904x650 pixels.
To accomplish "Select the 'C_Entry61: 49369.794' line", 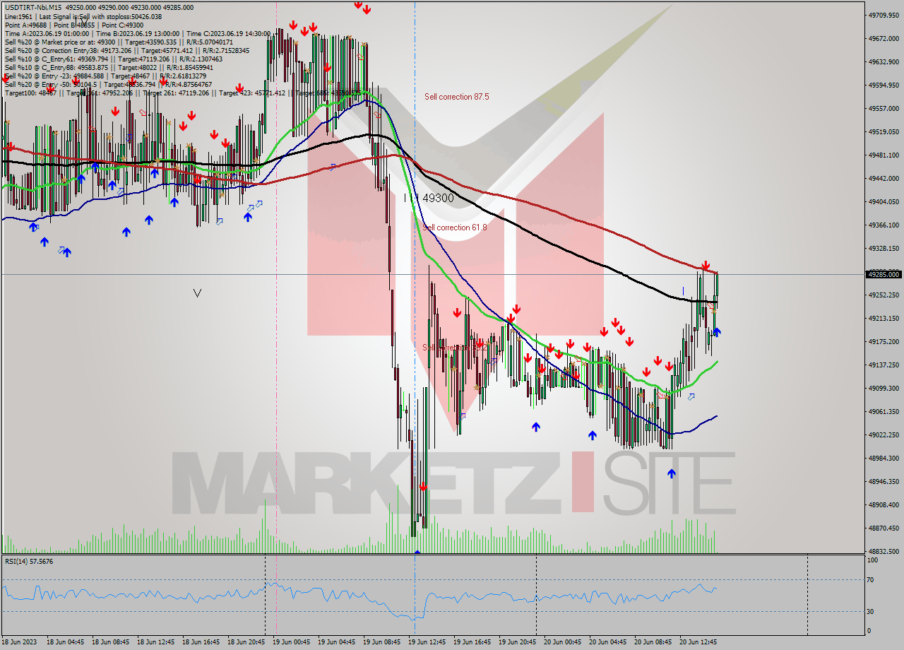I will coord(113,59).
